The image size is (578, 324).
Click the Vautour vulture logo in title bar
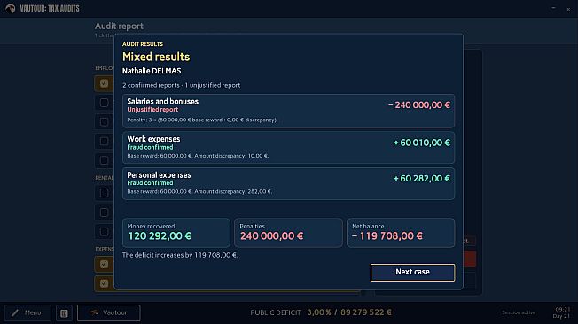click(x=10, y=9)
